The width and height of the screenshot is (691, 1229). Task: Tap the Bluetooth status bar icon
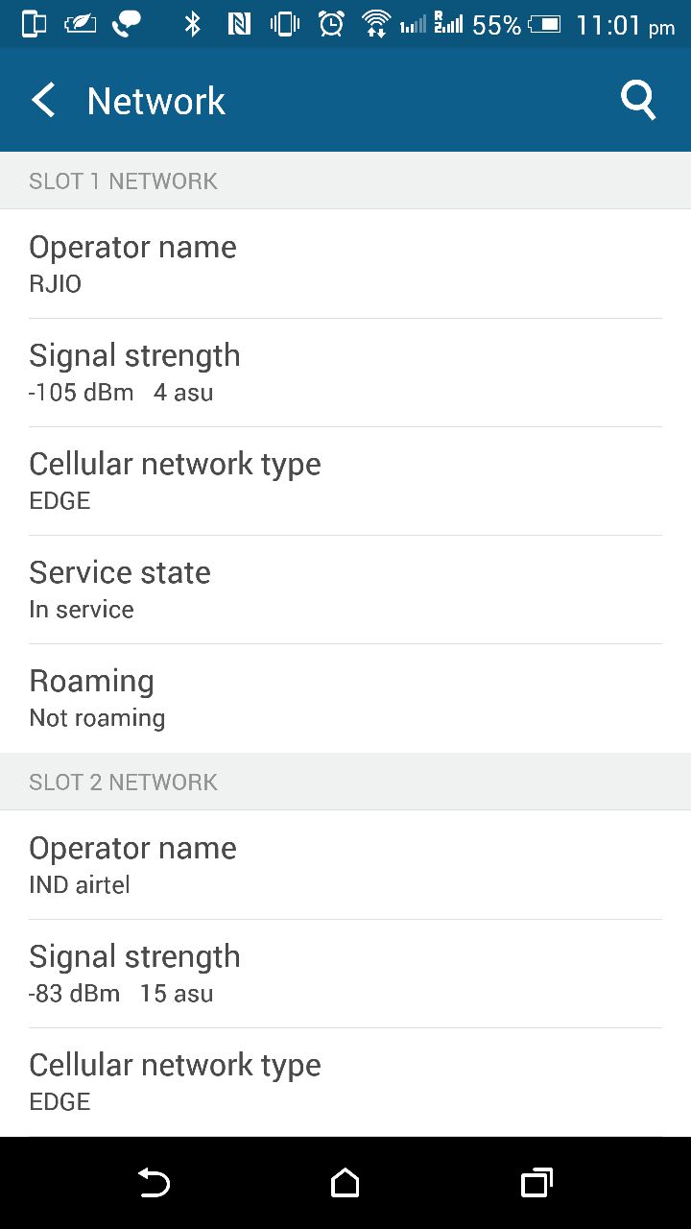tap(193, 24)
